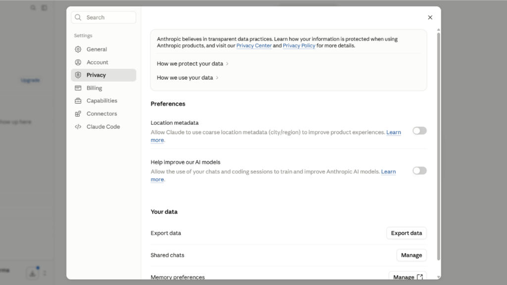Click the settings Search input field
Image resolution: width=507 pixels, height=285 pixels.
103,17
